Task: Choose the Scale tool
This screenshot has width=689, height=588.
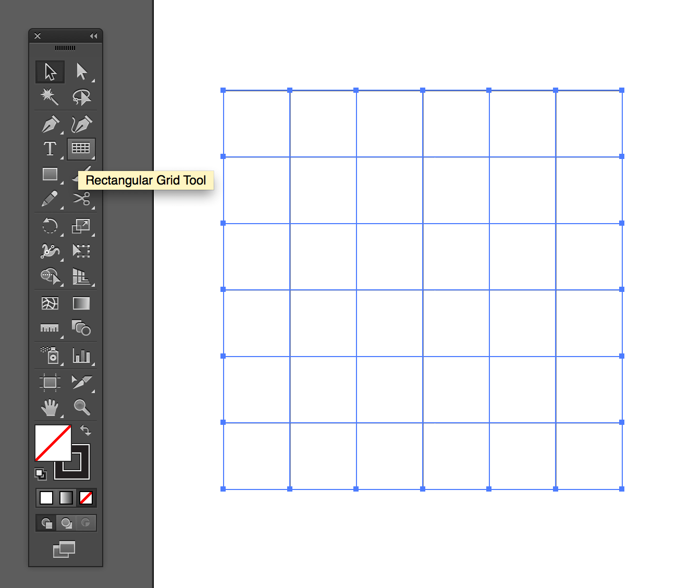Action: pos(82,226)
